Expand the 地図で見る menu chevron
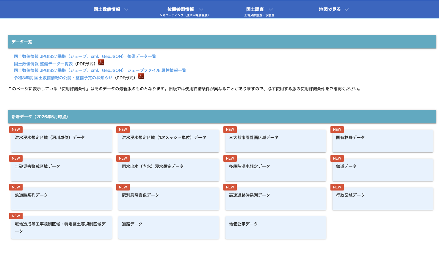439x255 pixels. point(347,10)
